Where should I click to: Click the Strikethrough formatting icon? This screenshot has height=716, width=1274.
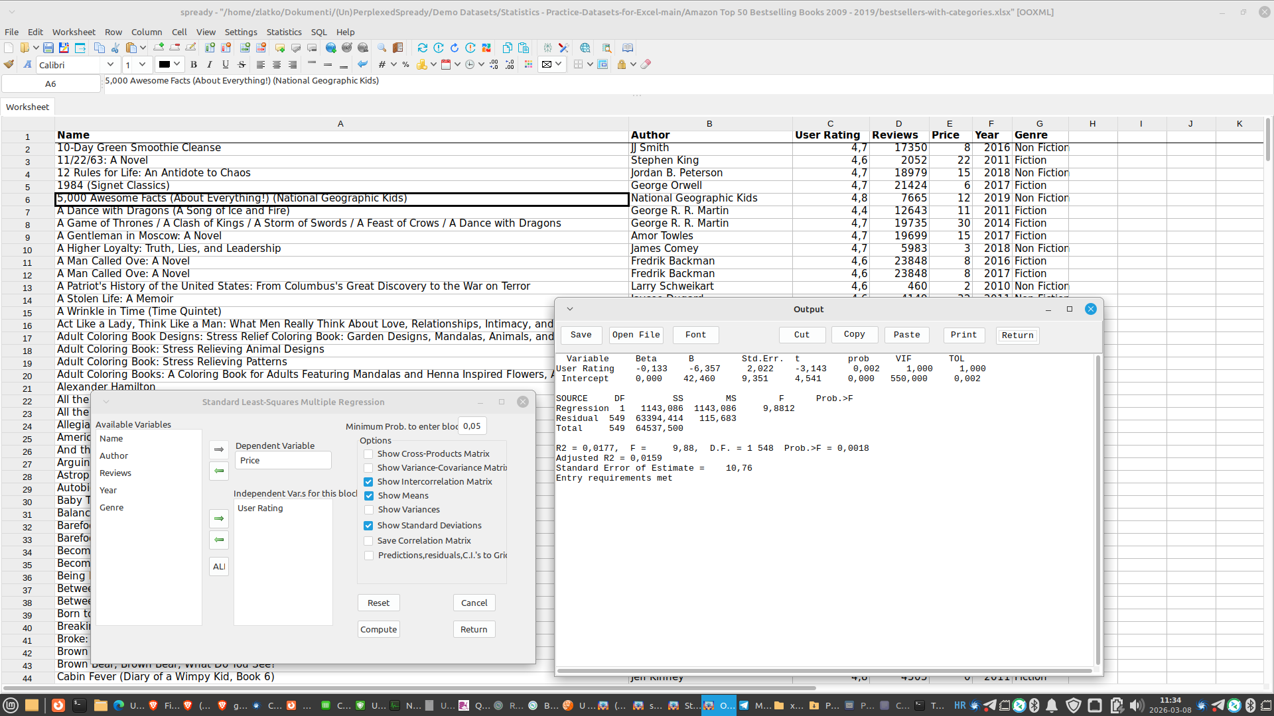click(x=242, y=64)
